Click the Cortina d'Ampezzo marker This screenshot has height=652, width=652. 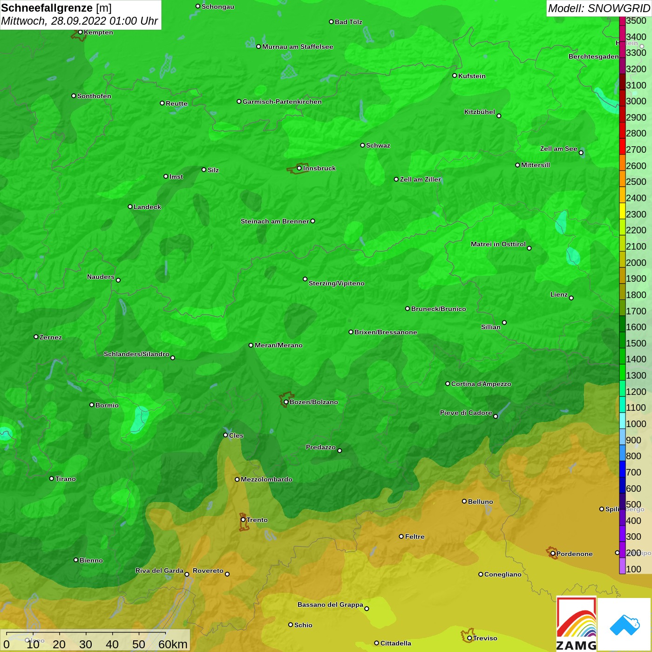(448, 384)
